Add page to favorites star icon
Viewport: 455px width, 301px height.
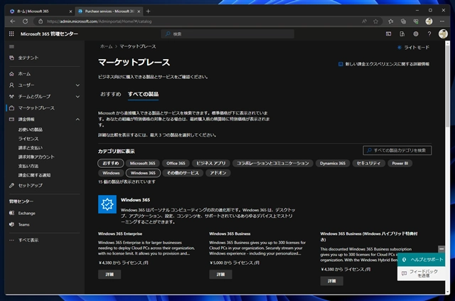[x=376, y=21]
